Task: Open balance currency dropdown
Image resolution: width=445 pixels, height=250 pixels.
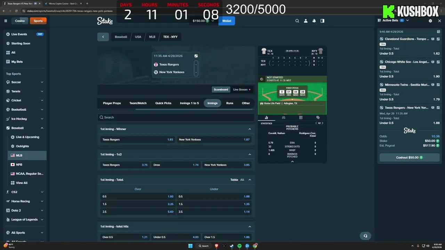Action: tap(213, 21)
